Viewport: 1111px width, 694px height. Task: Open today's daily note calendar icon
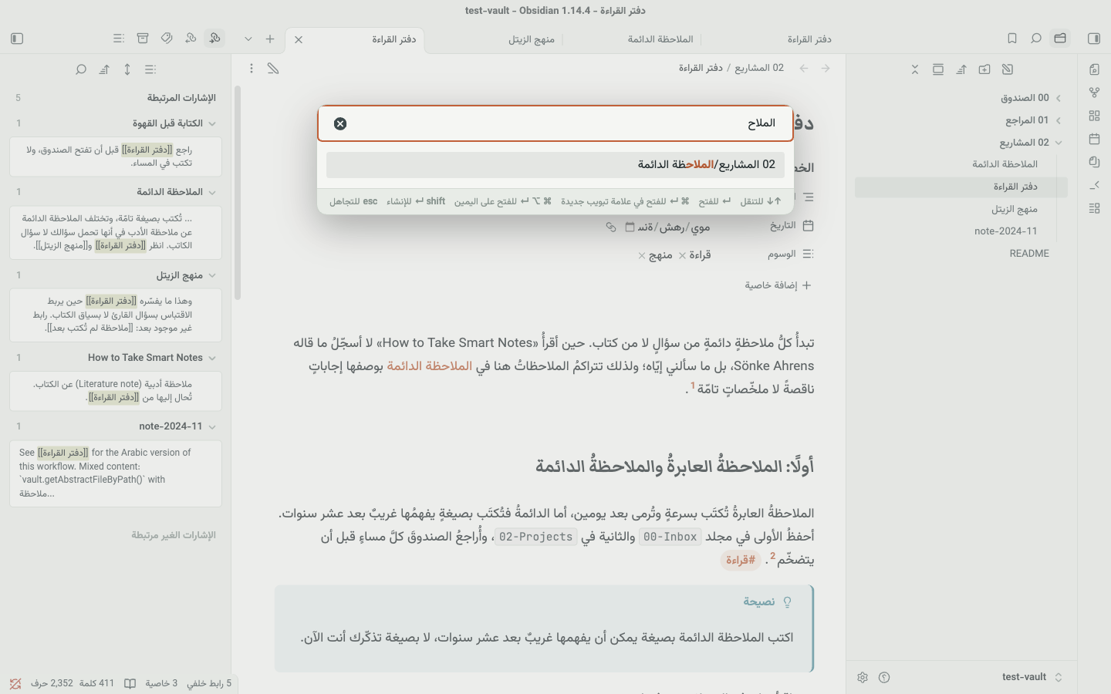coord(1094,139)
